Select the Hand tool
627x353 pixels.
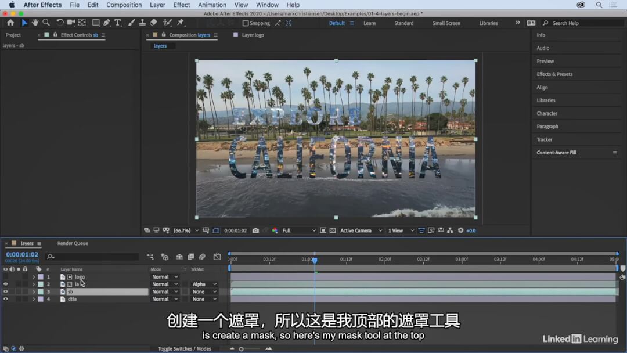point(35,23)
